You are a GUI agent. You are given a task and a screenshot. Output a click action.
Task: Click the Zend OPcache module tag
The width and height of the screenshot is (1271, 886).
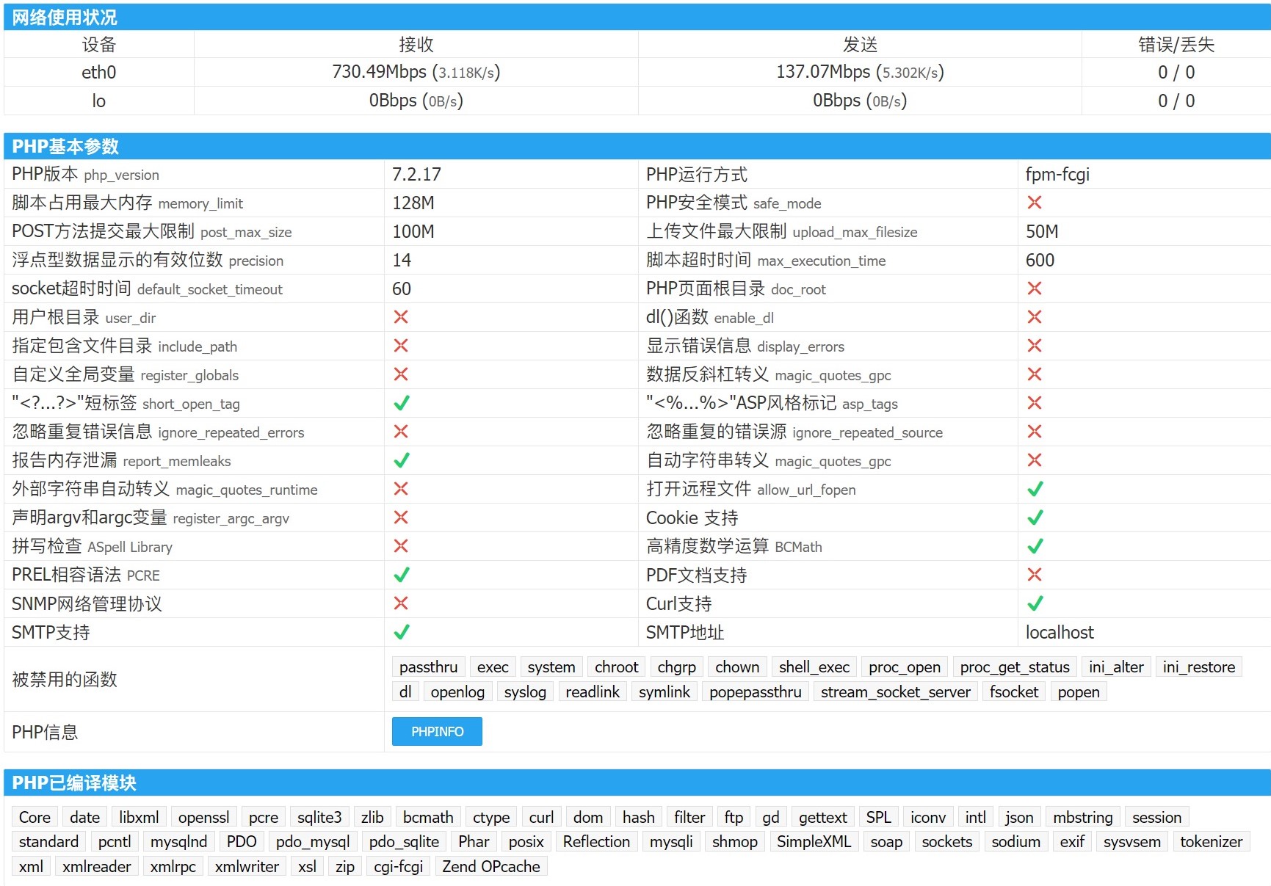click(490, 866)
